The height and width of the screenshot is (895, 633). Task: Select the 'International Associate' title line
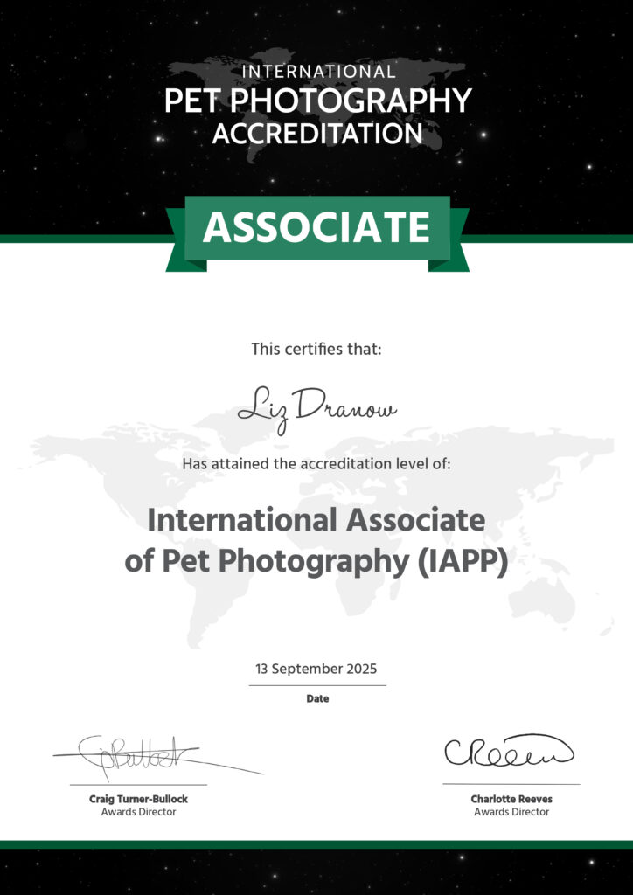(316, 521)
